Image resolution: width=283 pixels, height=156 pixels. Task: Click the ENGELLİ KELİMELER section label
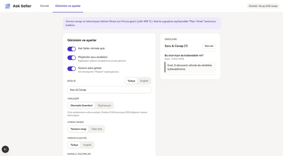tap(79, 154)
